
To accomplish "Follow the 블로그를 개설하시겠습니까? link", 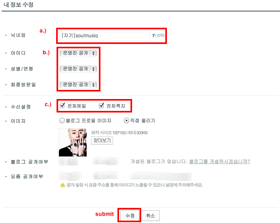I will 219,162.
